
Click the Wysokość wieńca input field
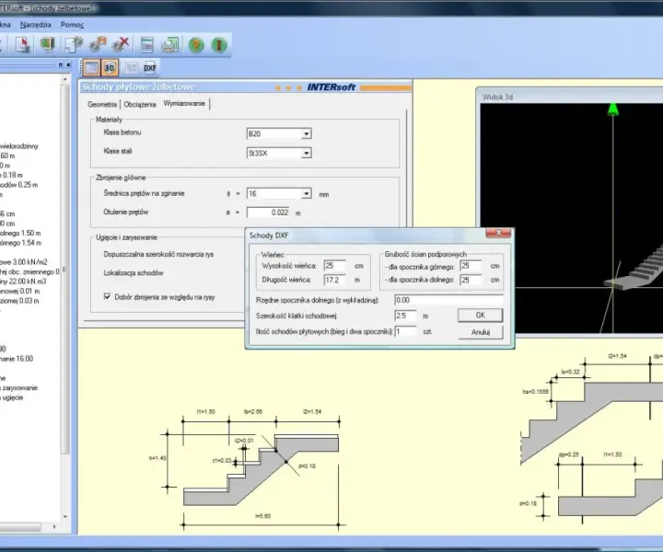pyautogui.click(x=335, y=266)
